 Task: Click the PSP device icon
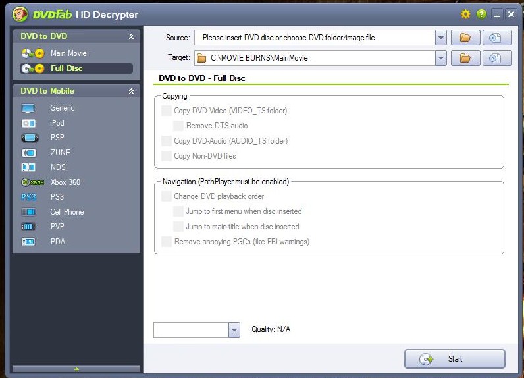pyautogui.click(x=30, y=138)
